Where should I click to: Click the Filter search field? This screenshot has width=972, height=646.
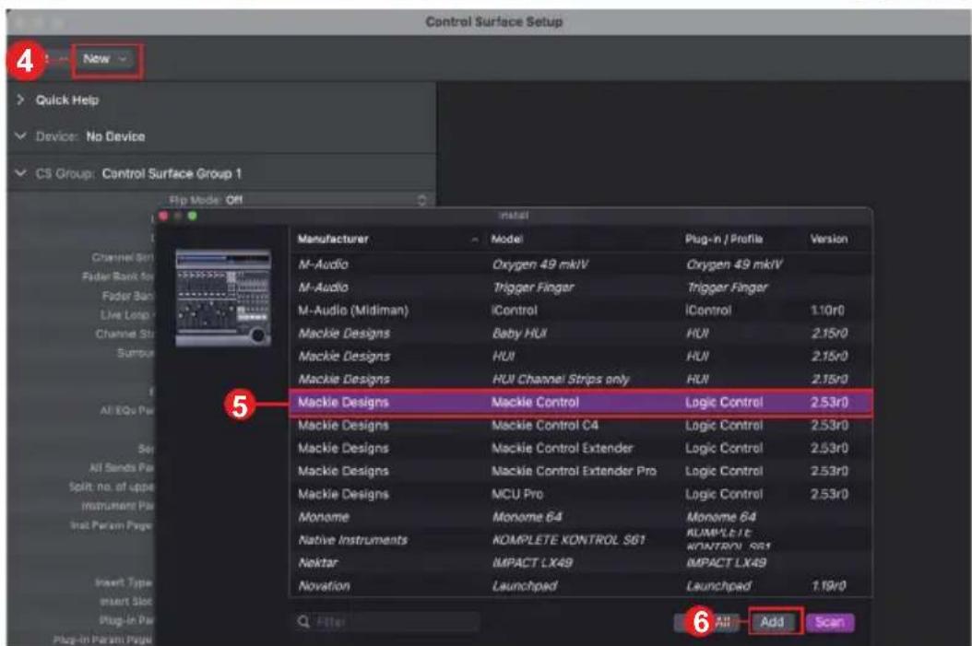pos(386,622)
